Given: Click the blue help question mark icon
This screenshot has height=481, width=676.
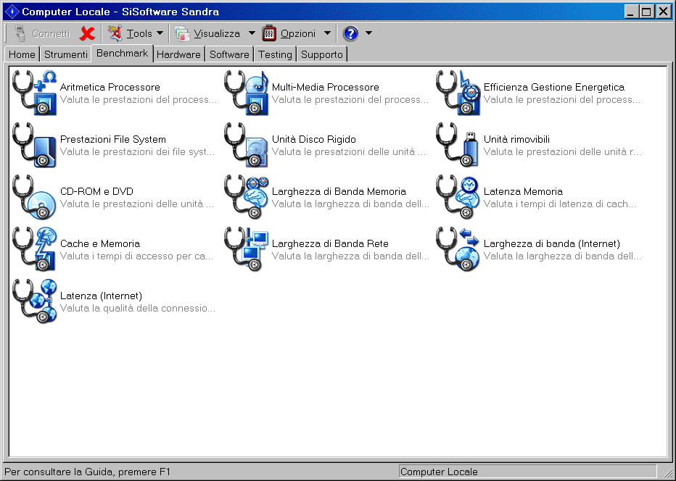Looking at the screenshot, I should (x=351, y=33).
